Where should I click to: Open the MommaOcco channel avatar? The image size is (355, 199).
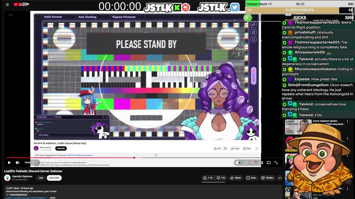click(36, 148)
